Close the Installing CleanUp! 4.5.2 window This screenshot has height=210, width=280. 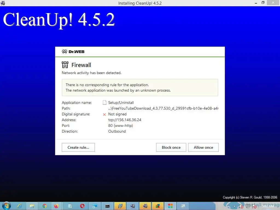tap(273, 3)
